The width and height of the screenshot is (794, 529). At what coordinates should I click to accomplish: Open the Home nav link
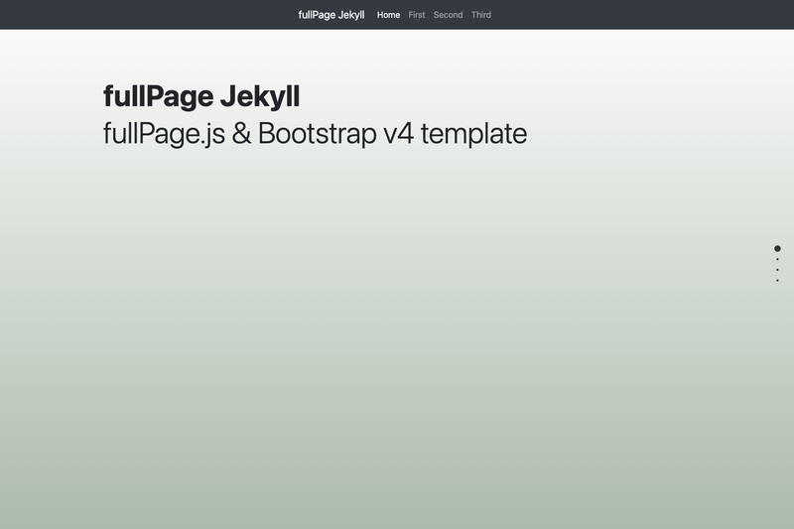click(388, 15)
